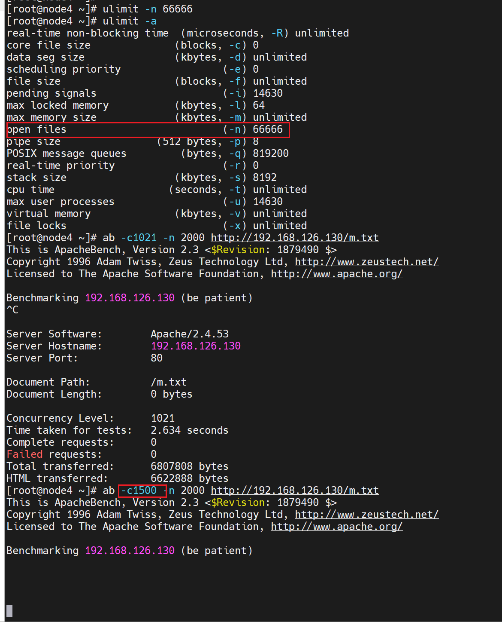The height and width of the screenshot is (622, 502).
Task: Click the terminal cursor block at bottom
Action: 9,610
